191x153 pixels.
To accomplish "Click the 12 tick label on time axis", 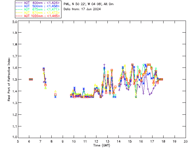I will tap(96, 141).
